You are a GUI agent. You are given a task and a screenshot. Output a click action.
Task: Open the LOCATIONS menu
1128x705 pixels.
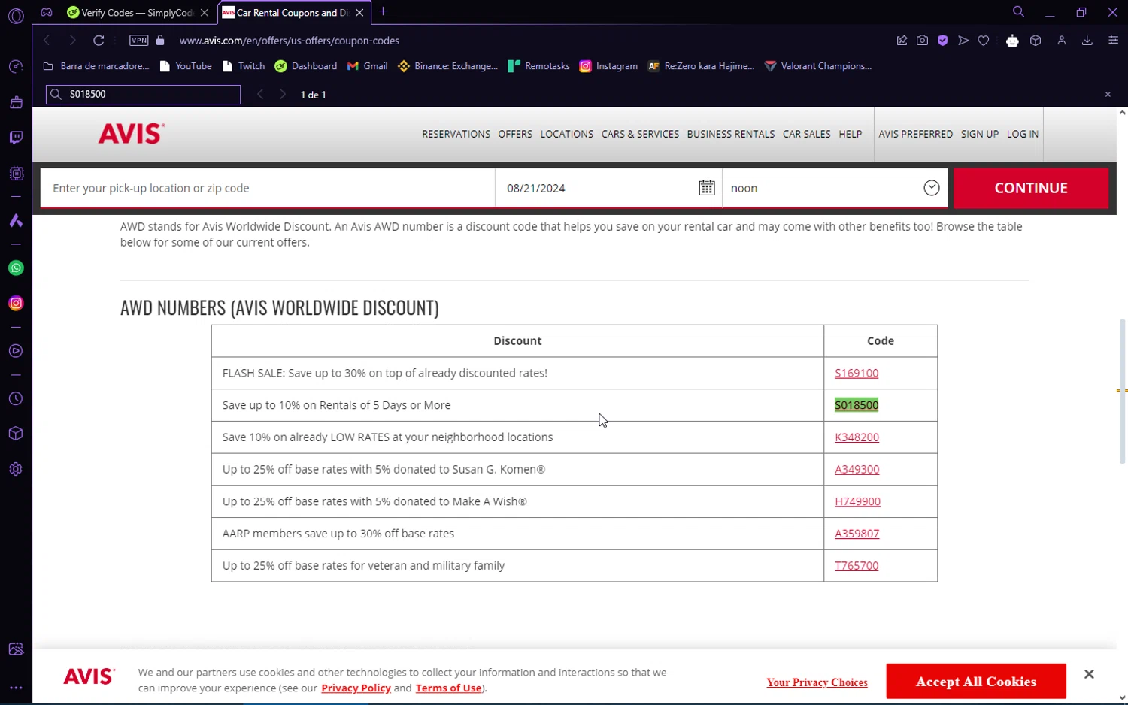[566, 134]
